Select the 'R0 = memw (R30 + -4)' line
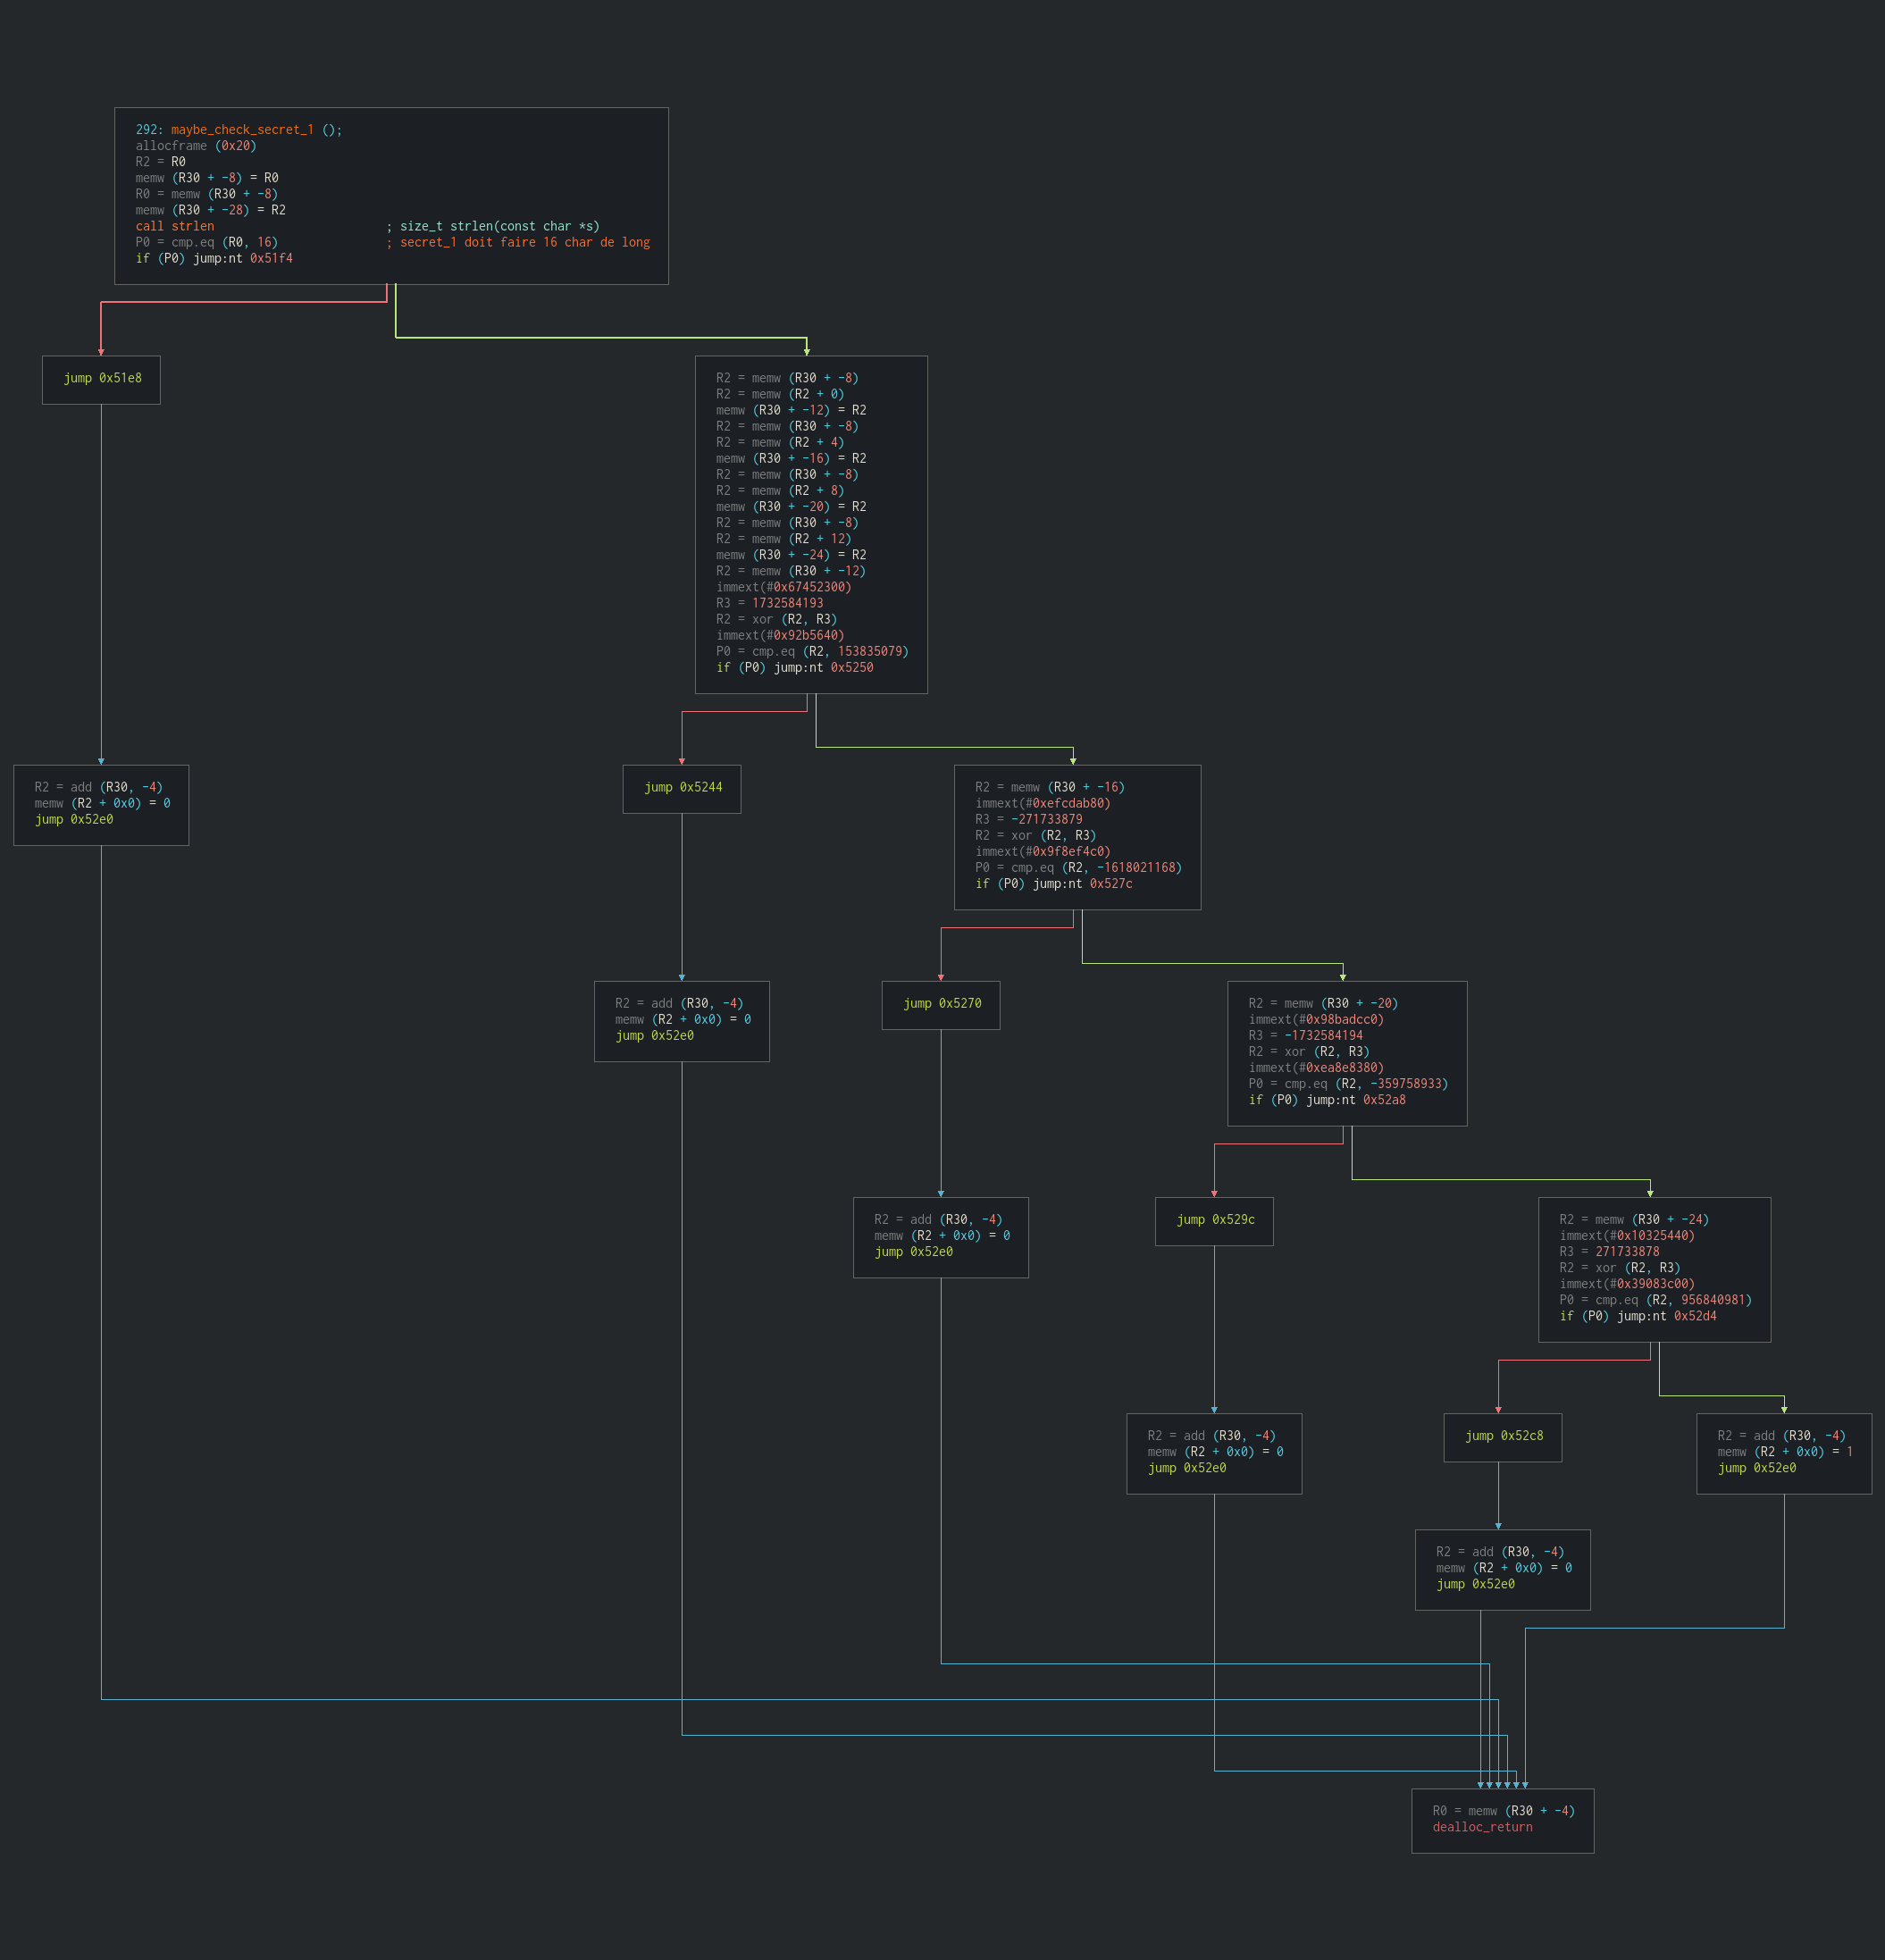 pos(1503,1811)
